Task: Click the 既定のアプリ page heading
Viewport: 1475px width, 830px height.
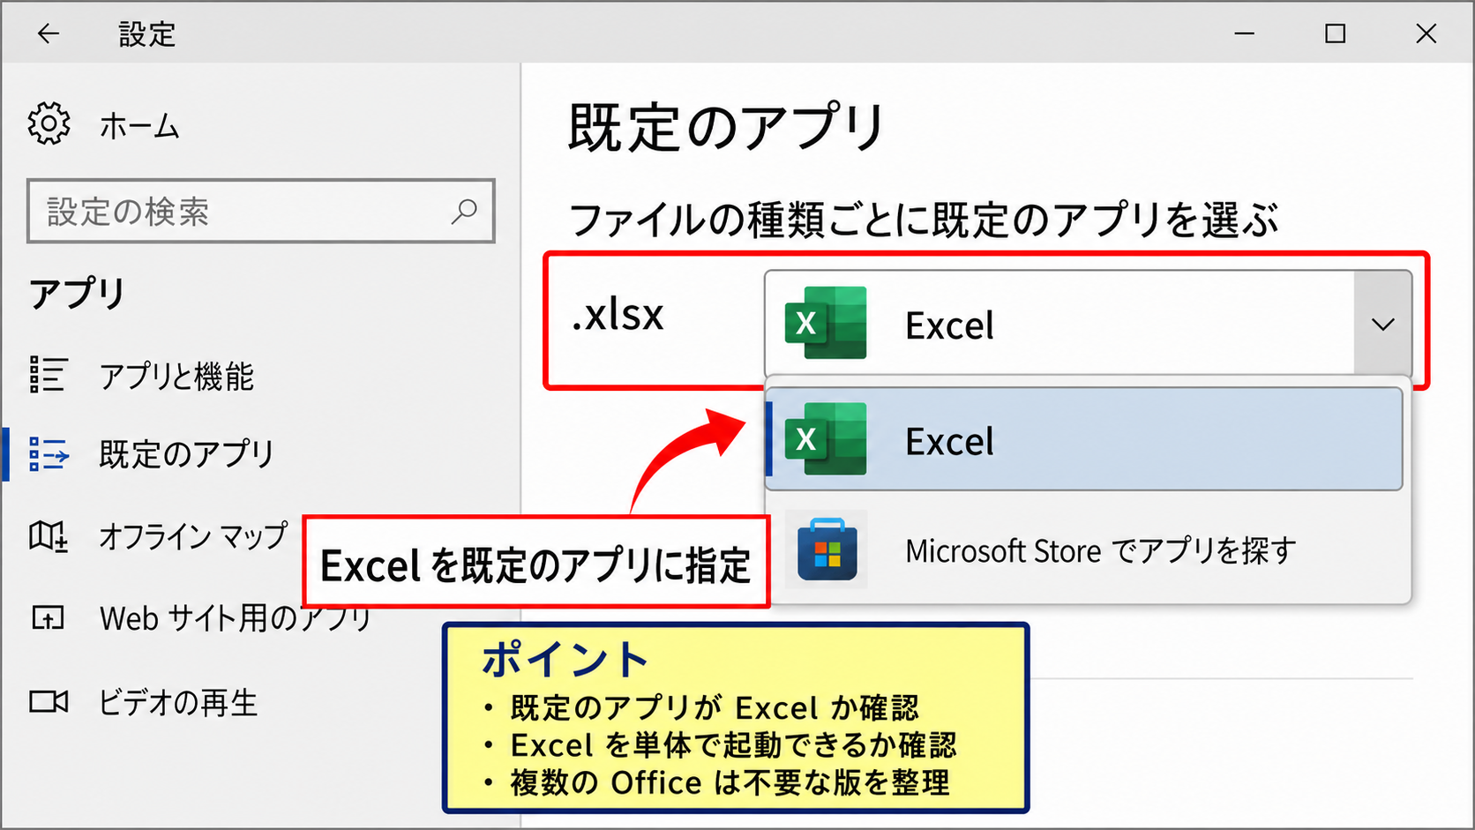Action: click(x=726, y=127)
